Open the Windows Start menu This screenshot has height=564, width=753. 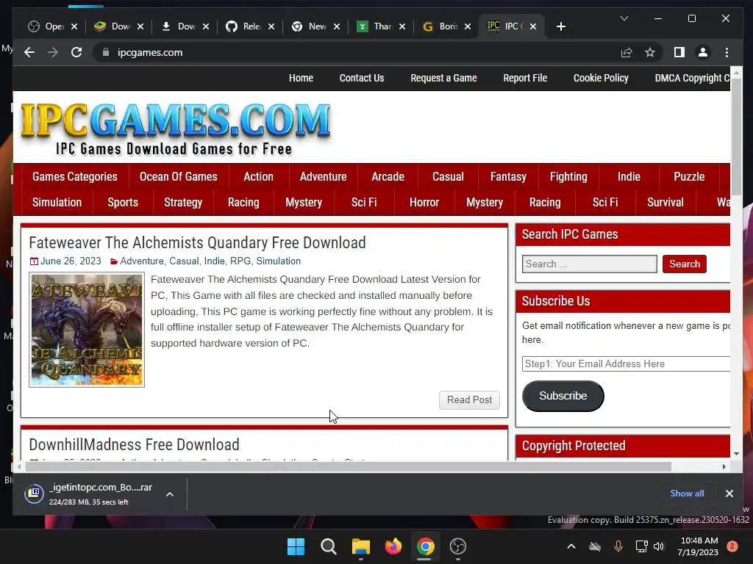pos(296,546)
